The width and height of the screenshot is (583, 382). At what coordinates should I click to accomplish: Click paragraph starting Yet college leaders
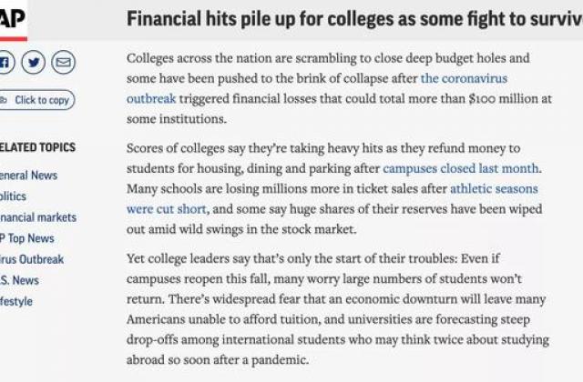click(x=338, y=309)
